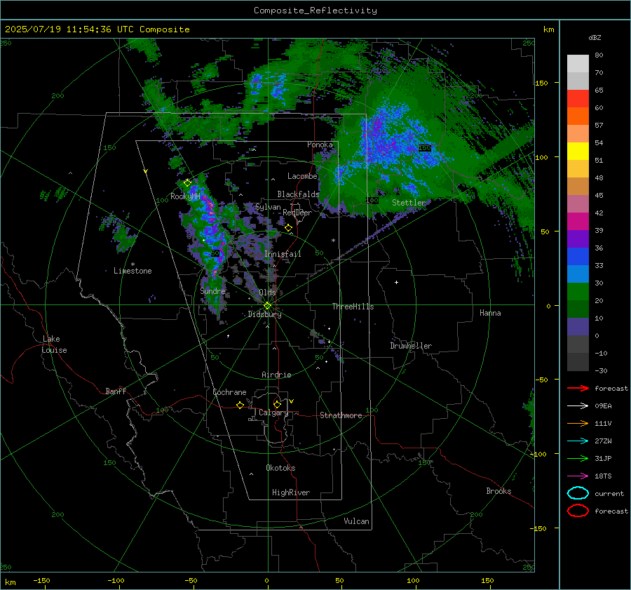Click the Okotoks town label
631x590 pixels.
(280, 468)
